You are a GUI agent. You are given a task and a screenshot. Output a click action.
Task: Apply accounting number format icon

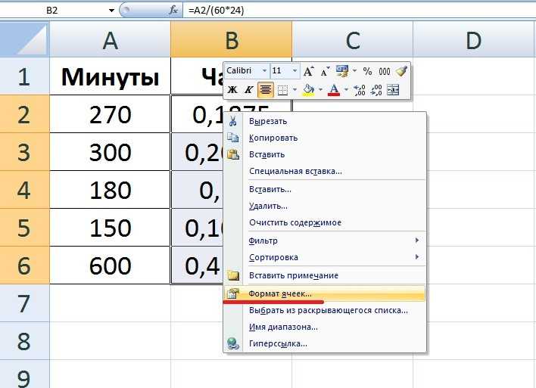[x=342, y=71]
